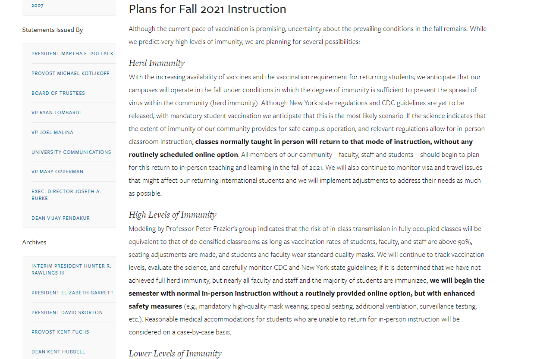Viewport: 537px width, 359px height.
Task: View VP Ryan Lombardi statements
Action: pos(56,112)
